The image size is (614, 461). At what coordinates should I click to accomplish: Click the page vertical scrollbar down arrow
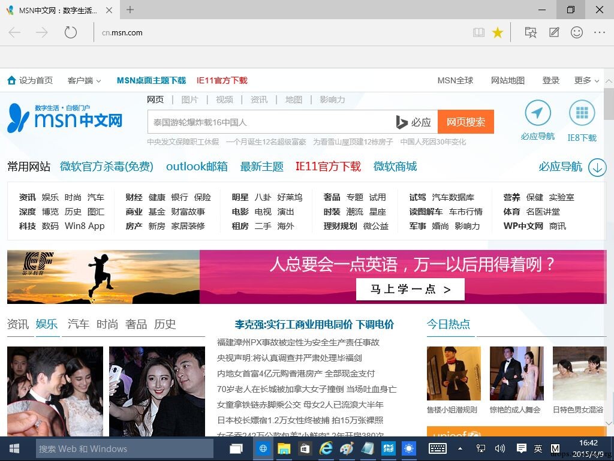(609, 423)
